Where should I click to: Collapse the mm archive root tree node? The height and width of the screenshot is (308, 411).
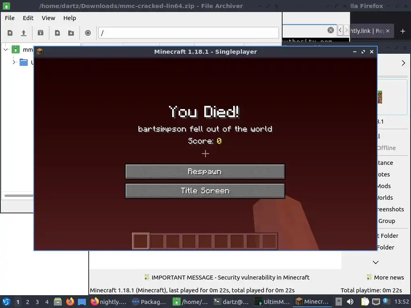point(6,49)
